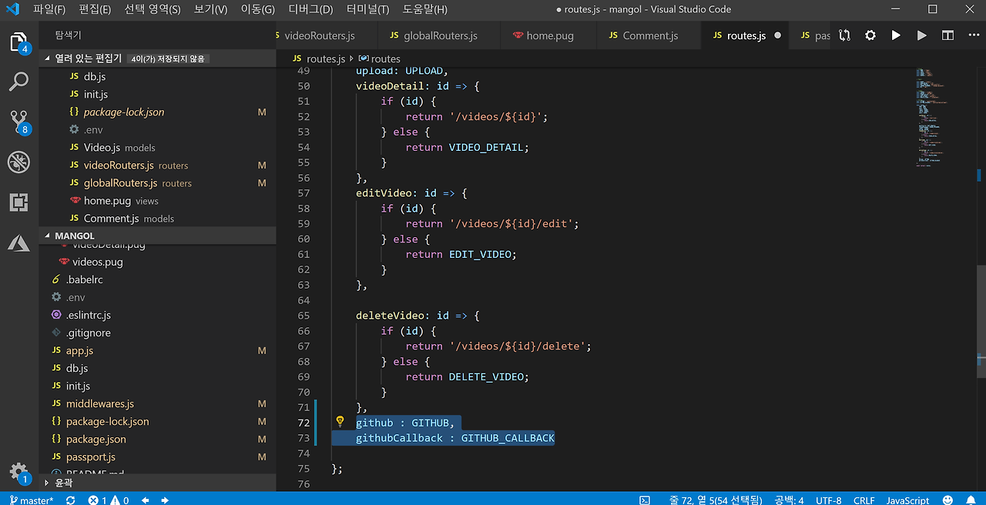Open the 터미널(T) menu
Image resolution: width=986 pixels, height=505 pixels.
pos(367,9)
